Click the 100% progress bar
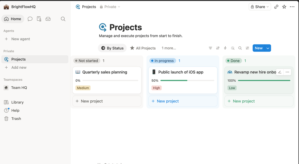The image size is (299, 164). (x=264, y=81)
